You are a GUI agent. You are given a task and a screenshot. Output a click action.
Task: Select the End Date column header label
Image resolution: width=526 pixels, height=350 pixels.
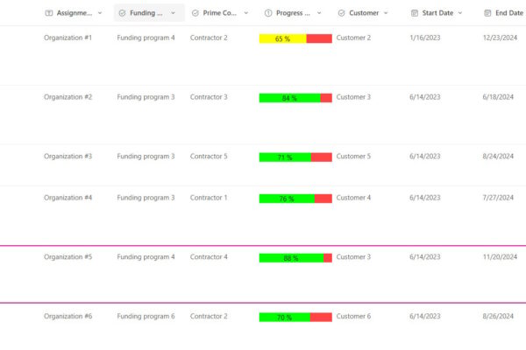(x=509, y=13)
